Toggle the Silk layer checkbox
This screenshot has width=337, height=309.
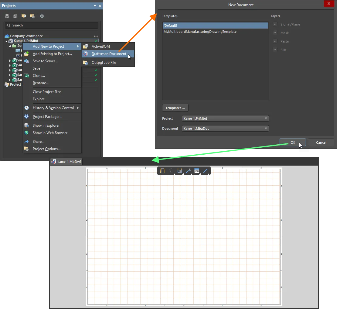coord(275,50)
